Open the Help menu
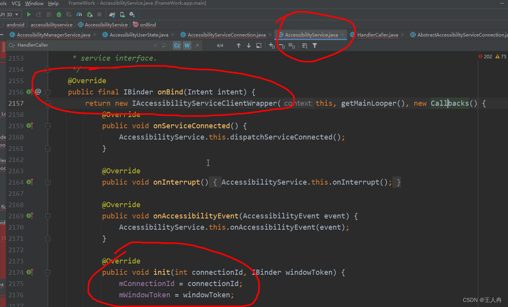This screenshot has width=508, height=307. [x=53, y=3]
